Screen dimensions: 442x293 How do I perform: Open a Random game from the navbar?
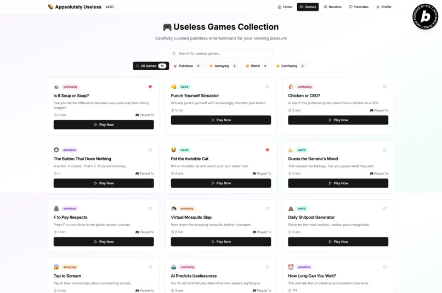[332, 7]
